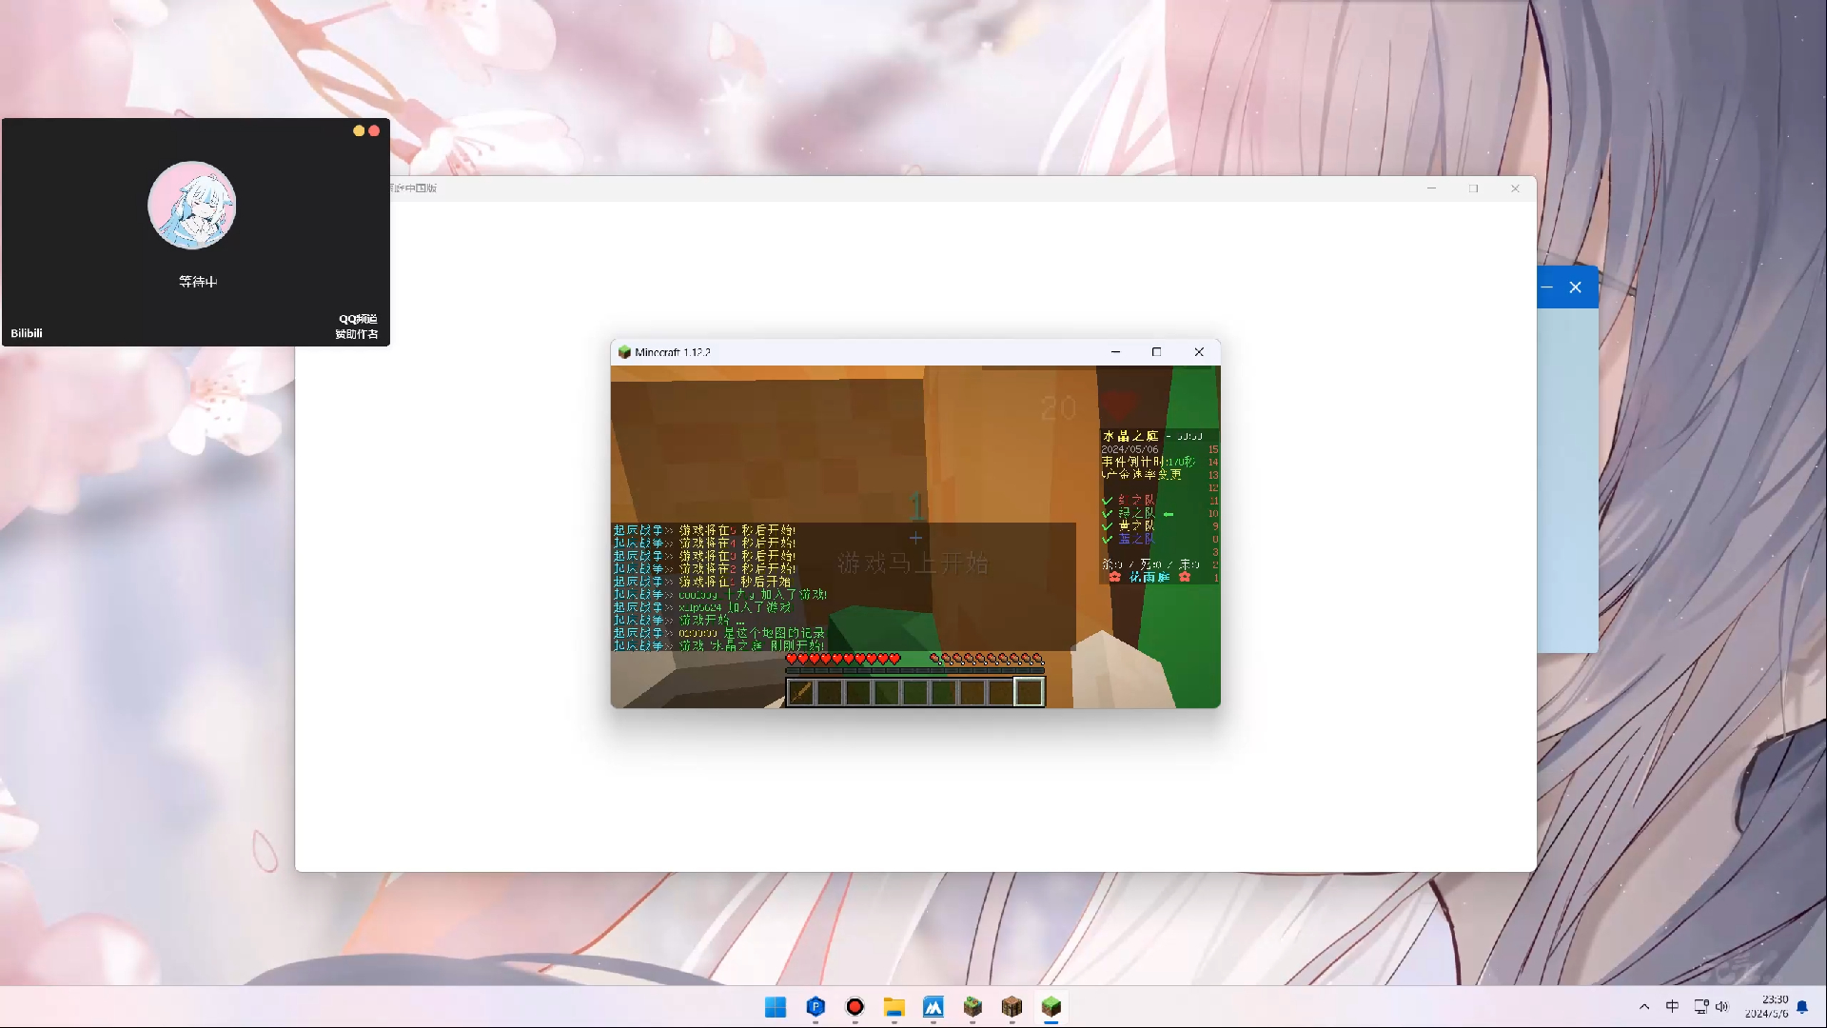Switch to the active bright green grass block taskbar app
The image size is (1827, 1028).
pos(1051,1007)
